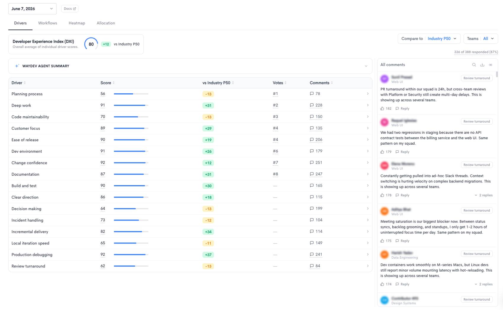Click +37 badge in Production debugging row

208,255
